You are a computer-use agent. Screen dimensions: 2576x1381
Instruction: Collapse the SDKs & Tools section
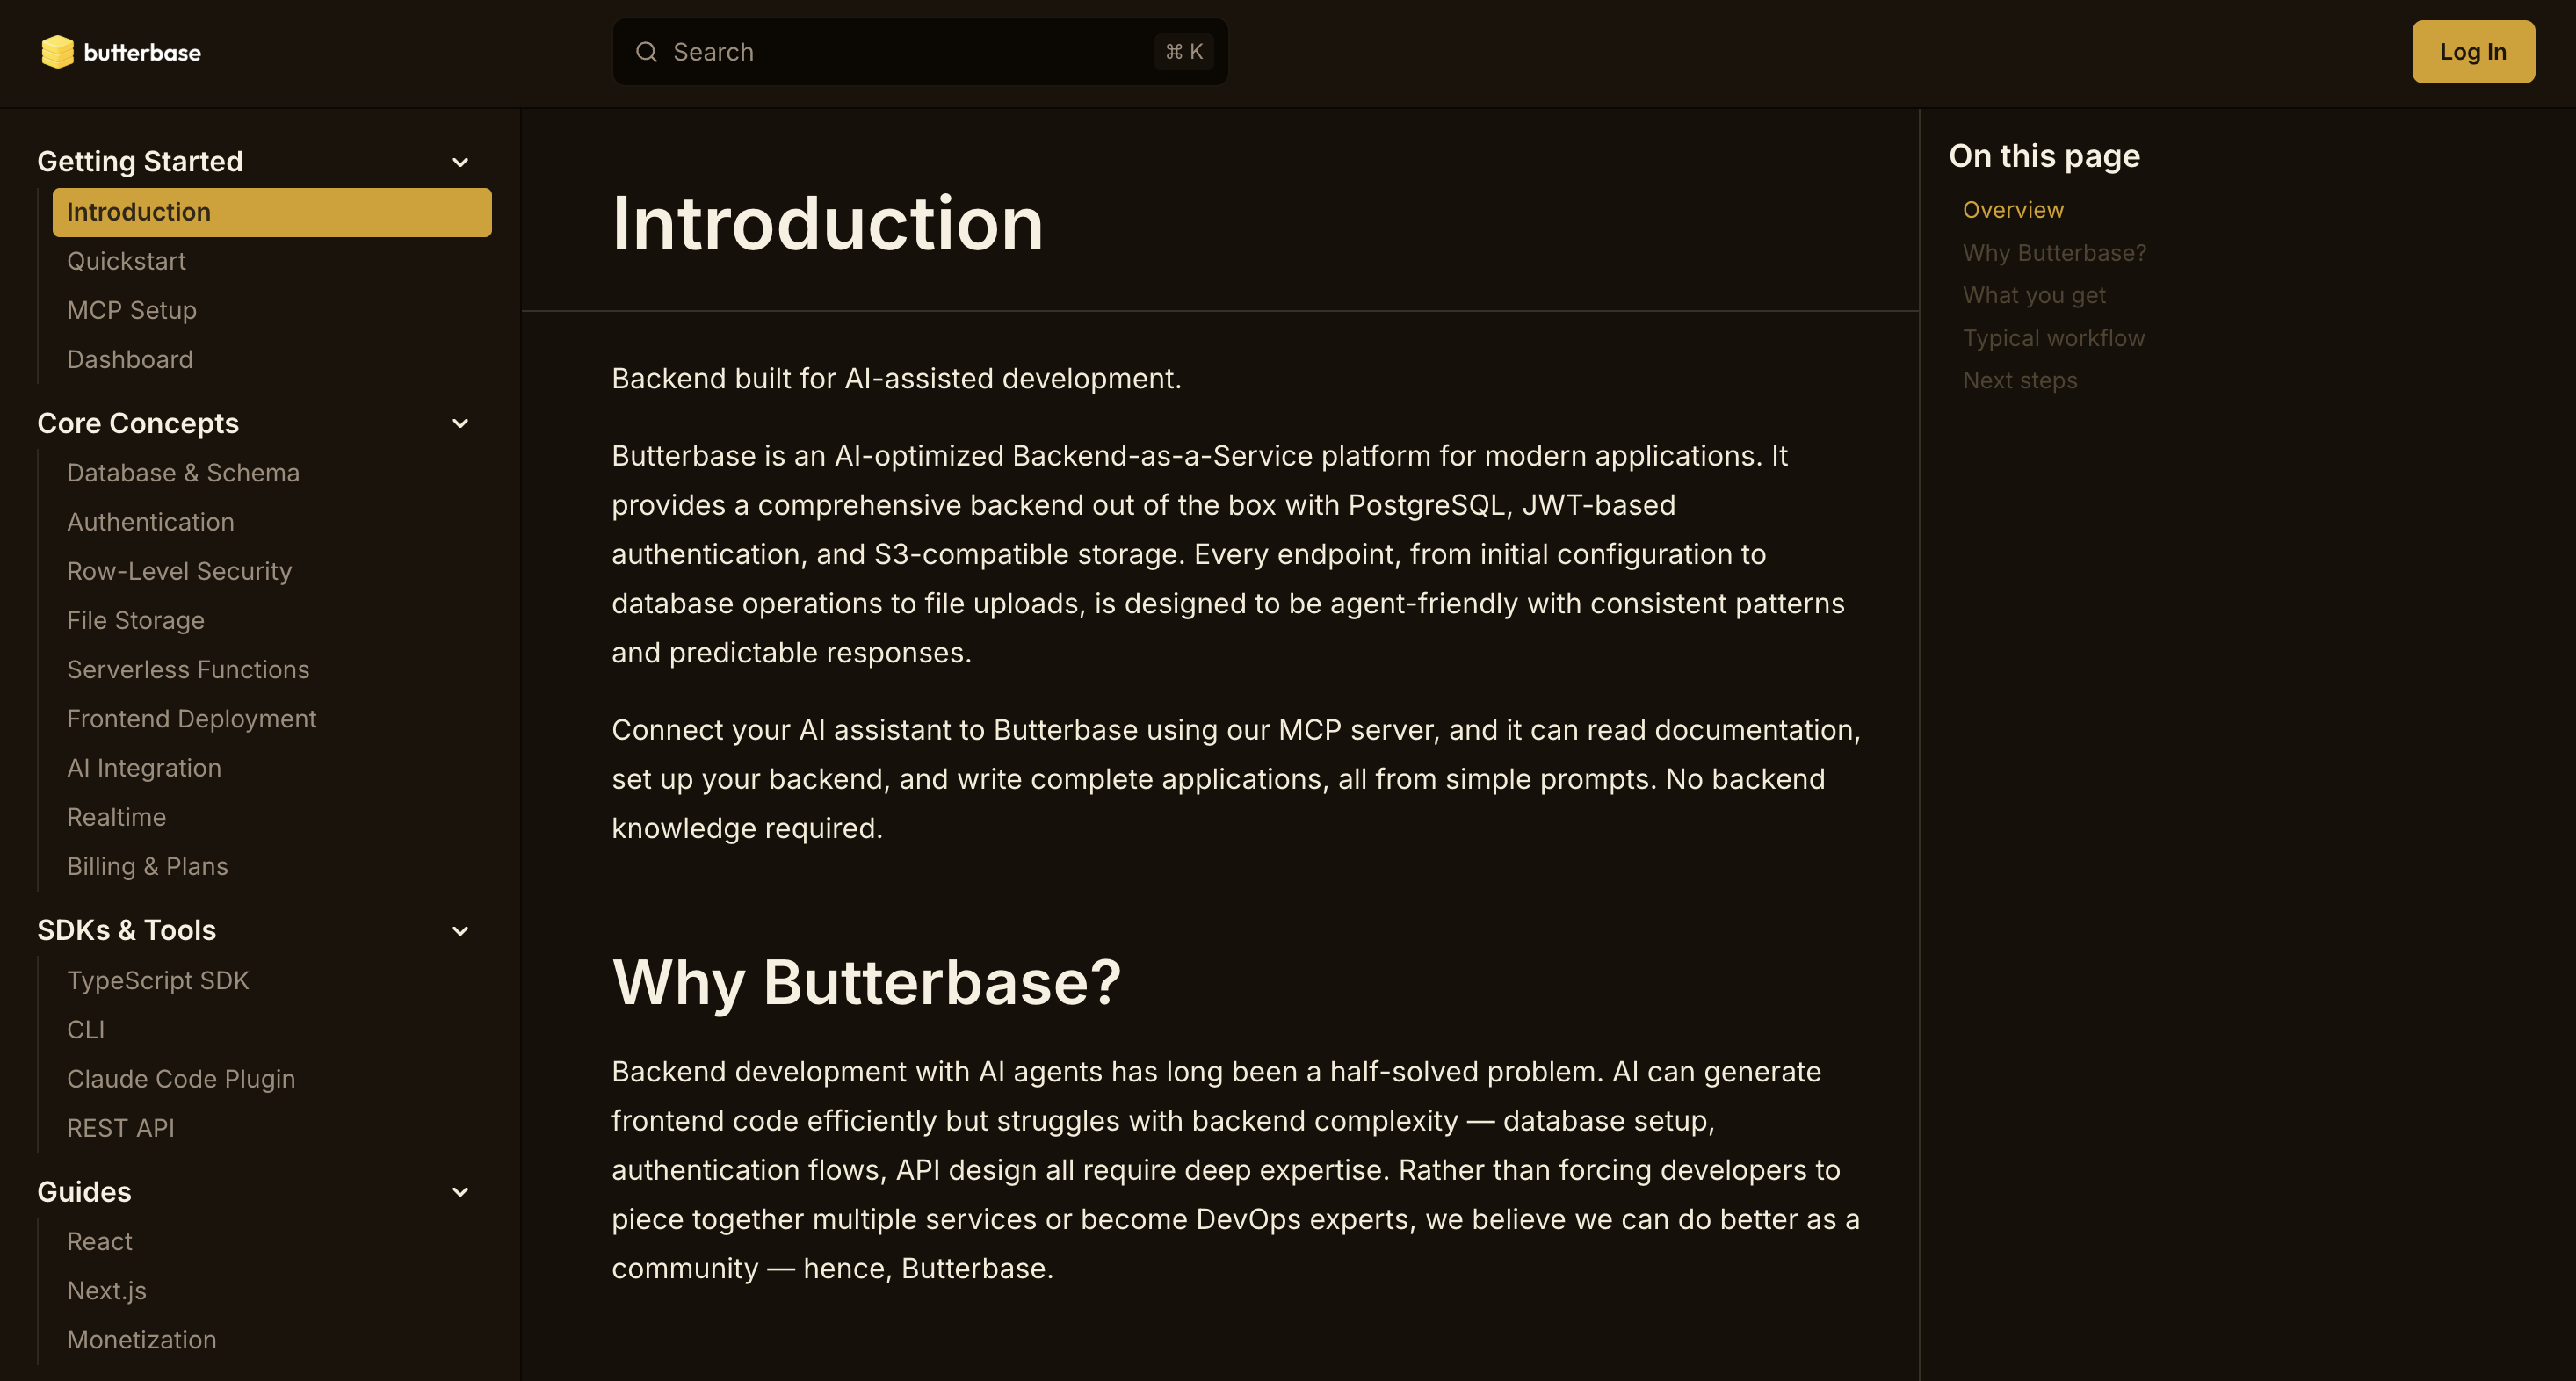tap(460, 930)
